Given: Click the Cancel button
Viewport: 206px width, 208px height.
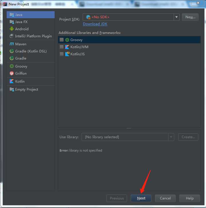Looking at the screenshot, I should pos(165,198).
